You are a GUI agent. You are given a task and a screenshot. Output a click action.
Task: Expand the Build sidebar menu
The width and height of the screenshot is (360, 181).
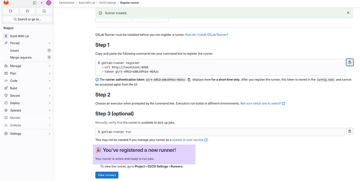(27, 88)
